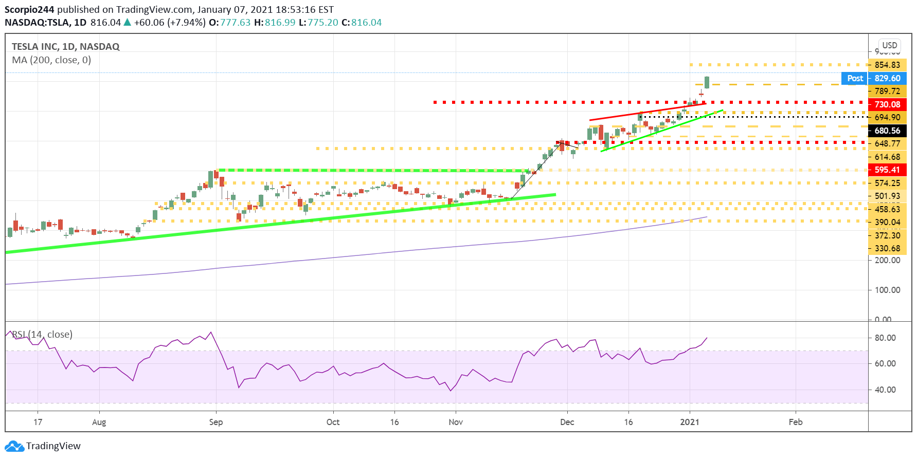Viewport: 917px width, 460px height.
Task: Click the Aug date axis label
Action: tap(99, 422)
